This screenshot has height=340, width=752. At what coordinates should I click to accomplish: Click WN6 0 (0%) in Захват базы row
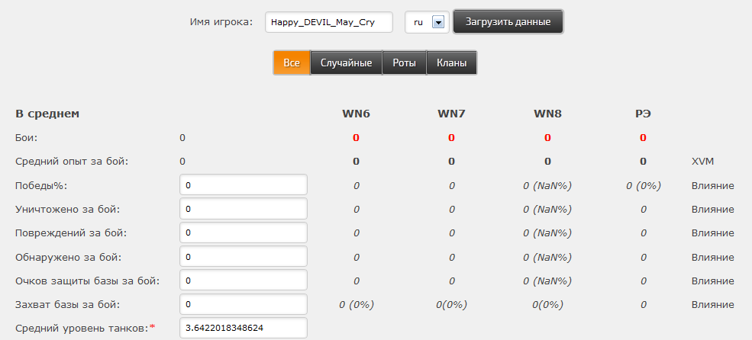click(x=356, y=305)
